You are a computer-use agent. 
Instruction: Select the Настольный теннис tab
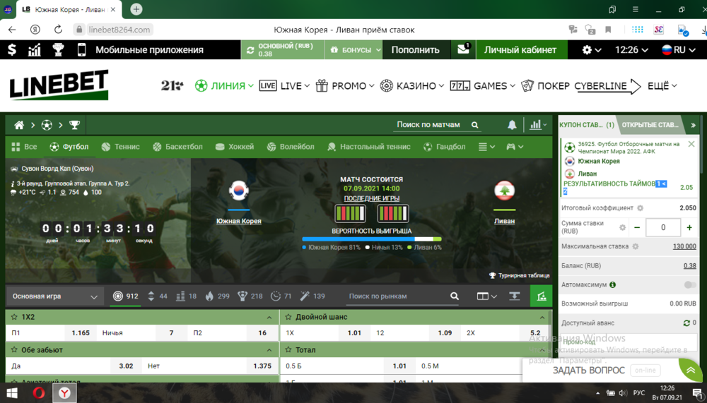click(369, 147)
